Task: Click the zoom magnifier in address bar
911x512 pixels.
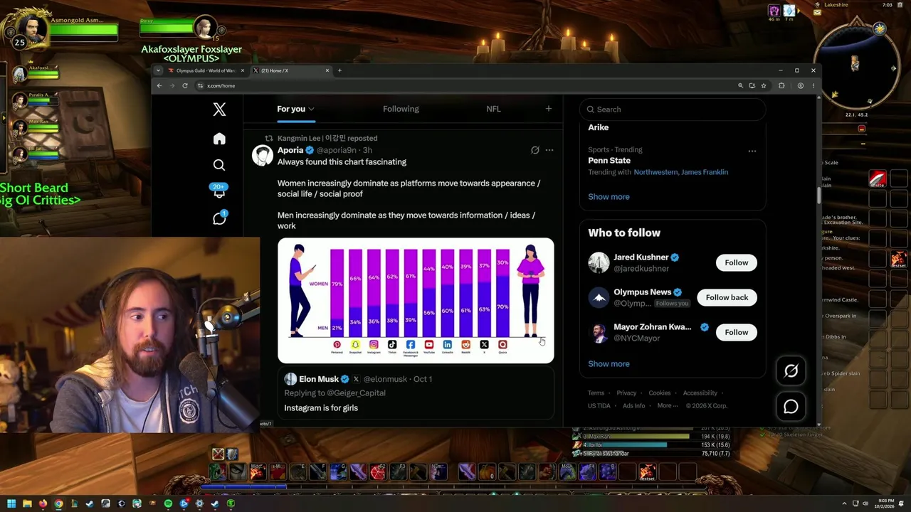Action: (740, 85)
